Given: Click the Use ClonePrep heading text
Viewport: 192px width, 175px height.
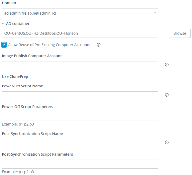Looking at the screenshot, I should click(x=15, y=76).
